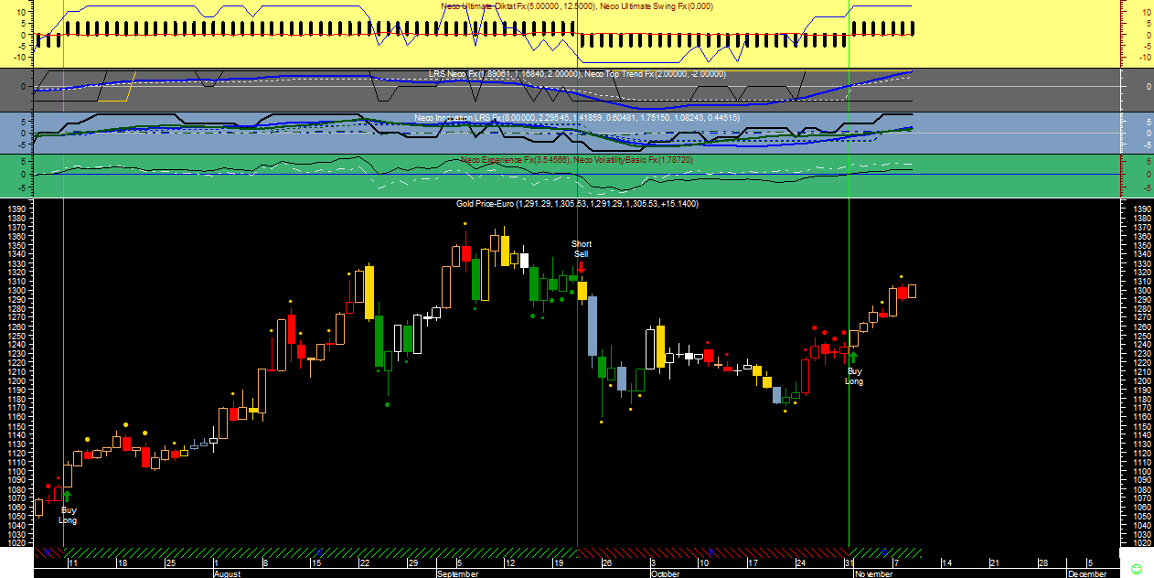Click the date label '31' on the time axis

click(x=851, y=563)
